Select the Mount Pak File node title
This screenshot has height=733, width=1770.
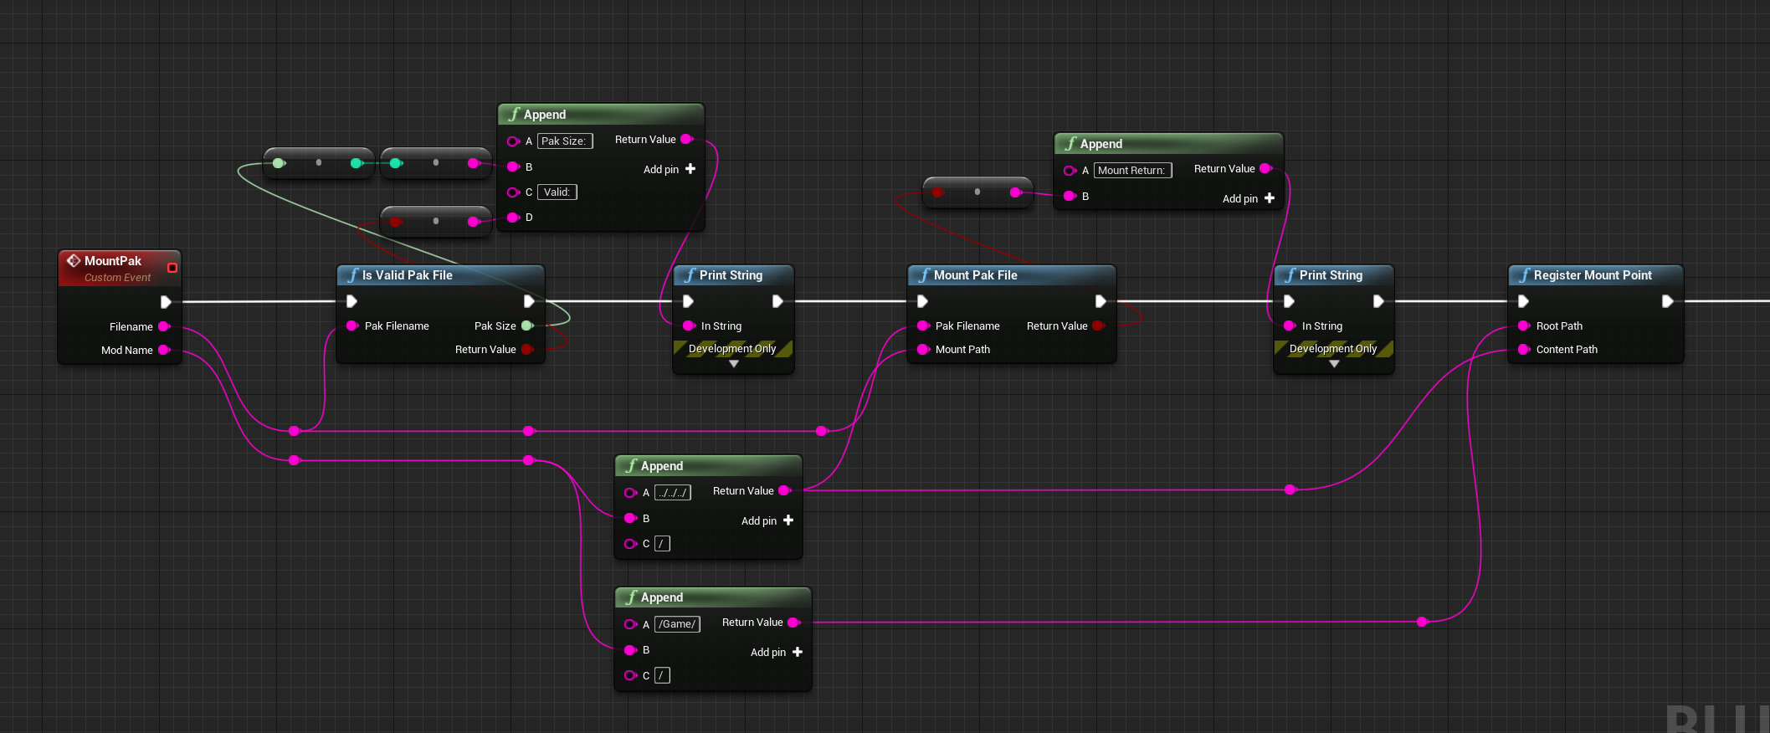[975, 275]
